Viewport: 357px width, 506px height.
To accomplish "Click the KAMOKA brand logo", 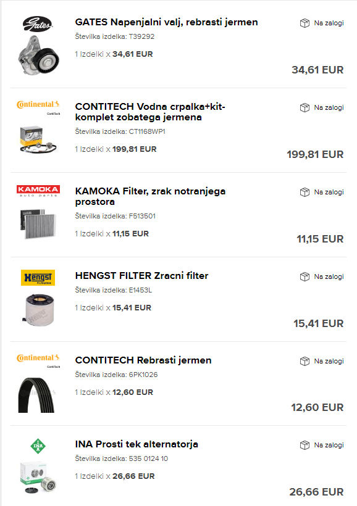I will coord(38,191).
